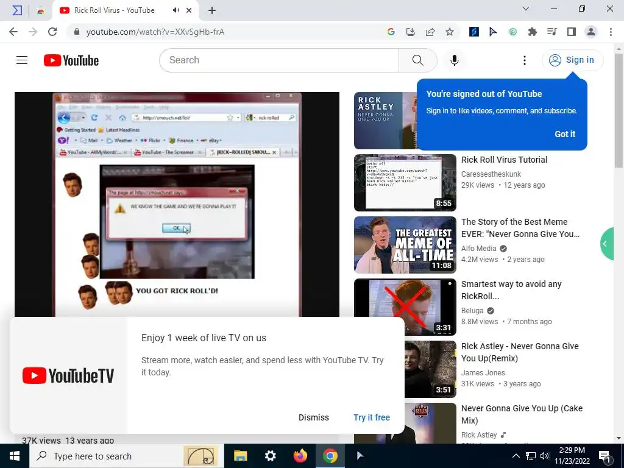This screenshot has height=468, width=624.
Task: Open the James Jones channel
Action: (x=483, y=372)
